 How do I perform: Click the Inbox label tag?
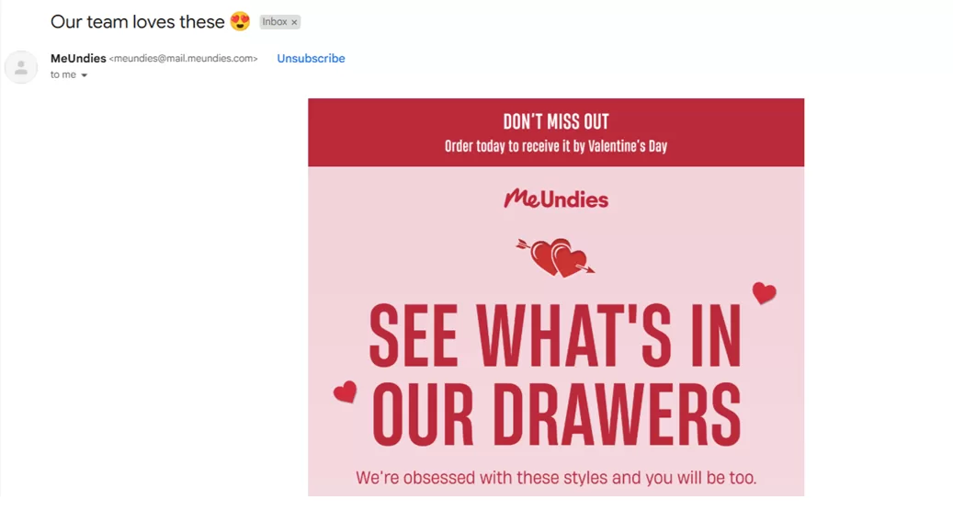[275, 22]
